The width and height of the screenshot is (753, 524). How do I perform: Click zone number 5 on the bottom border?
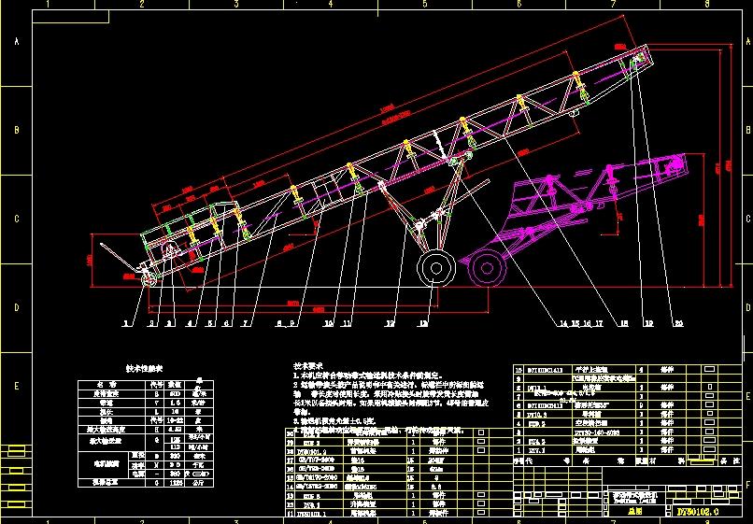click(425, 521)
